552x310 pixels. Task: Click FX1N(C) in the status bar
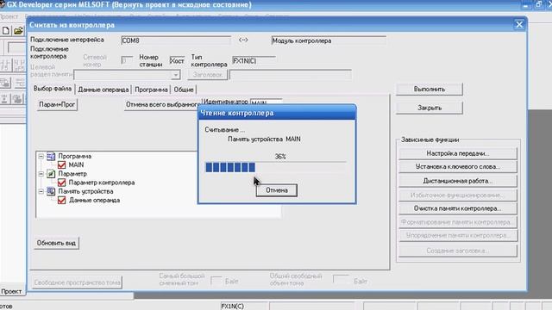(x=232, y=307)
